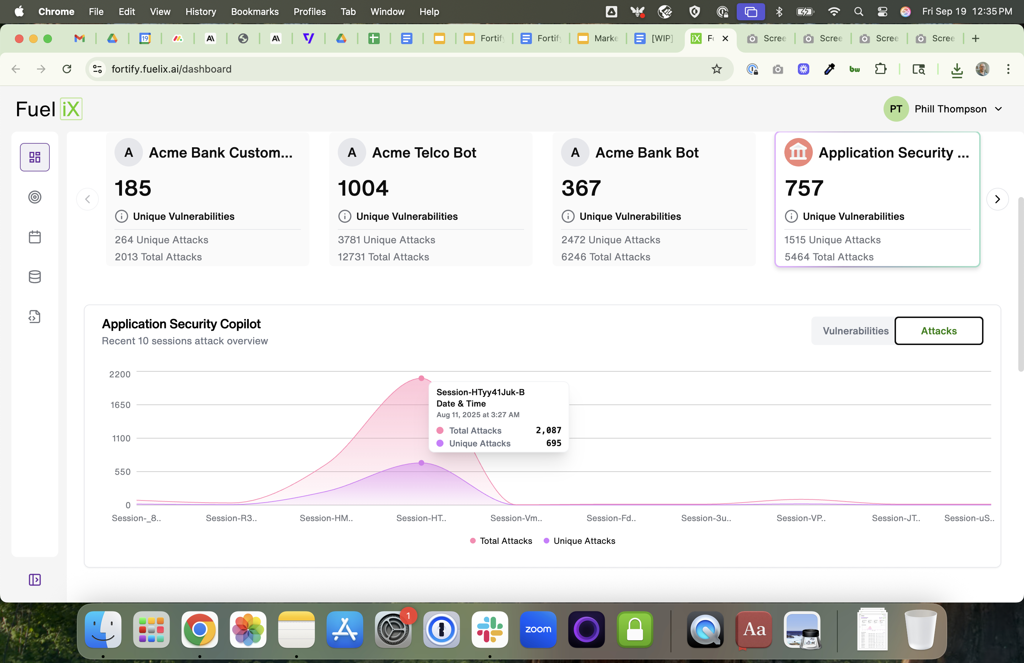Open the calendar icon in sidebar
Screen dimensions: 1024x663
34,237
